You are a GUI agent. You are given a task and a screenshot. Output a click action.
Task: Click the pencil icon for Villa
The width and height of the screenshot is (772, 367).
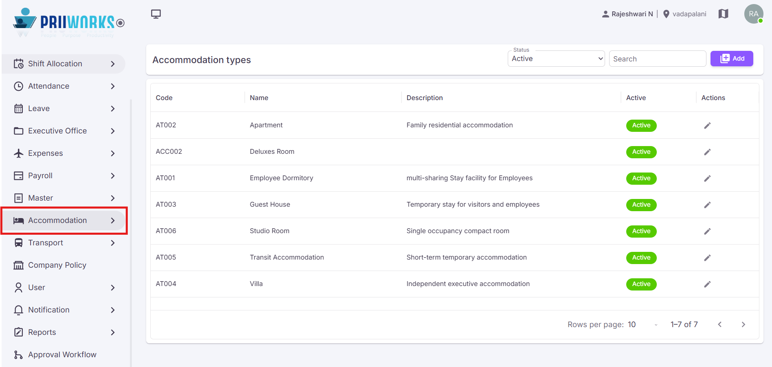(707, 284)
